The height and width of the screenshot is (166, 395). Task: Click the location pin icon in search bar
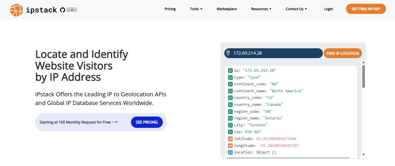coord(228,53)
